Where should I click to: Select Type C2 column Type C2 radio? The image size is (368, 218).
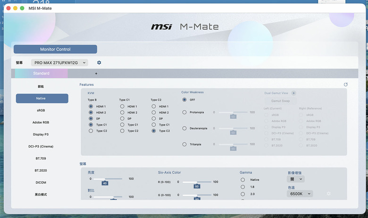(154, 131)
